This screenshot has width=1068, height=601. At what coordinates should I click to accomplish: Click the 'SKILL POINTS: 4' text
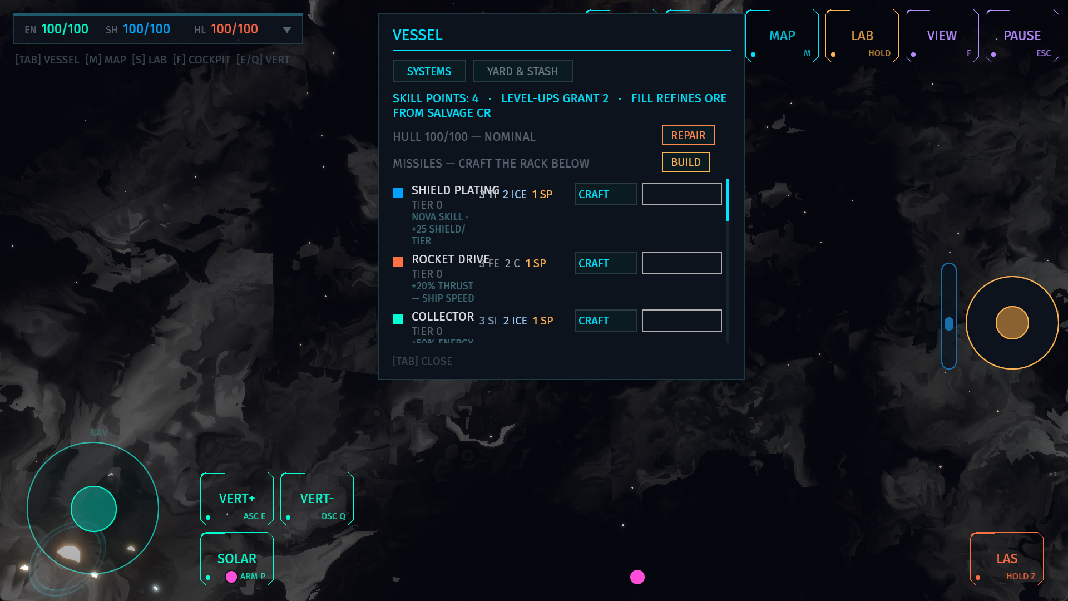pos(436,98)
